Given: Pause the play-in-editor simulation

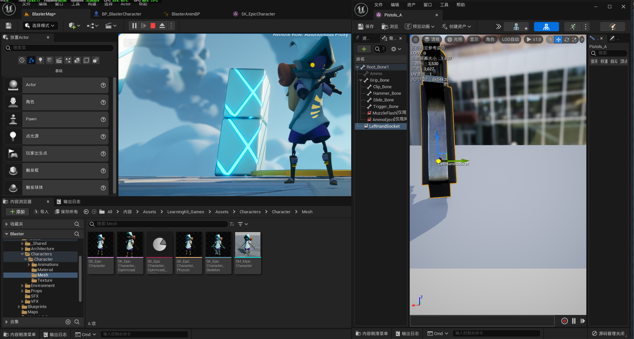Looking at the screenshot, I should 134,26.
